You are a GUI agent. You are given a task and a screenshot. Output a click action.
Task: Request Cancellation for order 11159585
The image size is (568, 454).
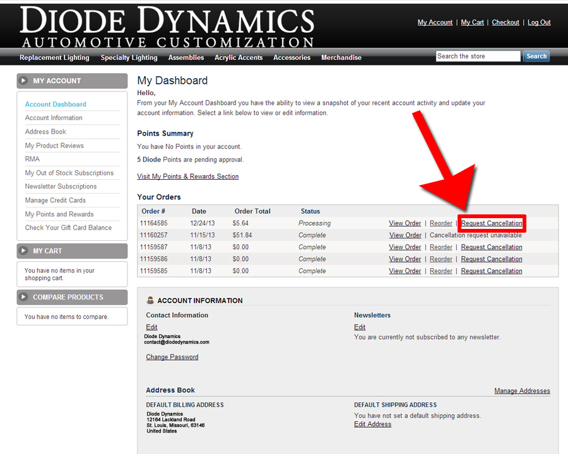pyautogui.click(x=492, y=271)
